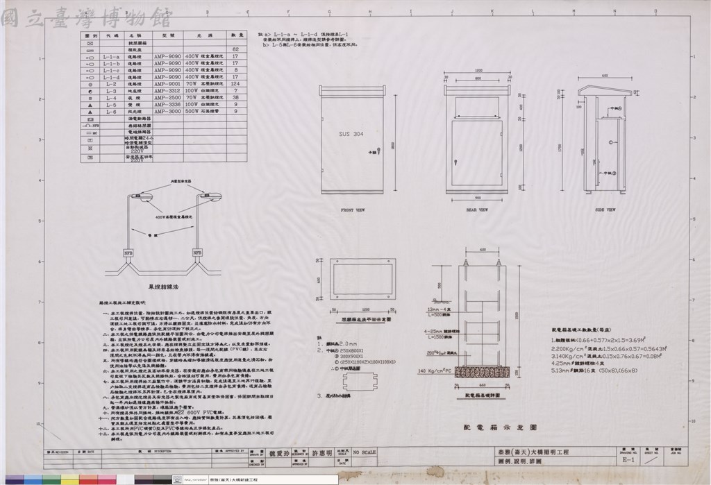The height and width of the screenshot is (485, 711).
Task: Click the 國立臺灣博物館 watermark
Action: (87, 17)
